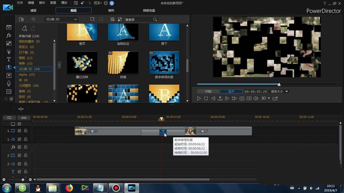Screen dimensions: 344x193
Task: Toggle the fx track enable checkbox
Action: point(20,147)
